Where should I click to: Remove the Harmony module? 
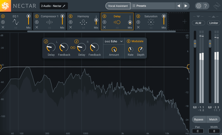(71, 27)
